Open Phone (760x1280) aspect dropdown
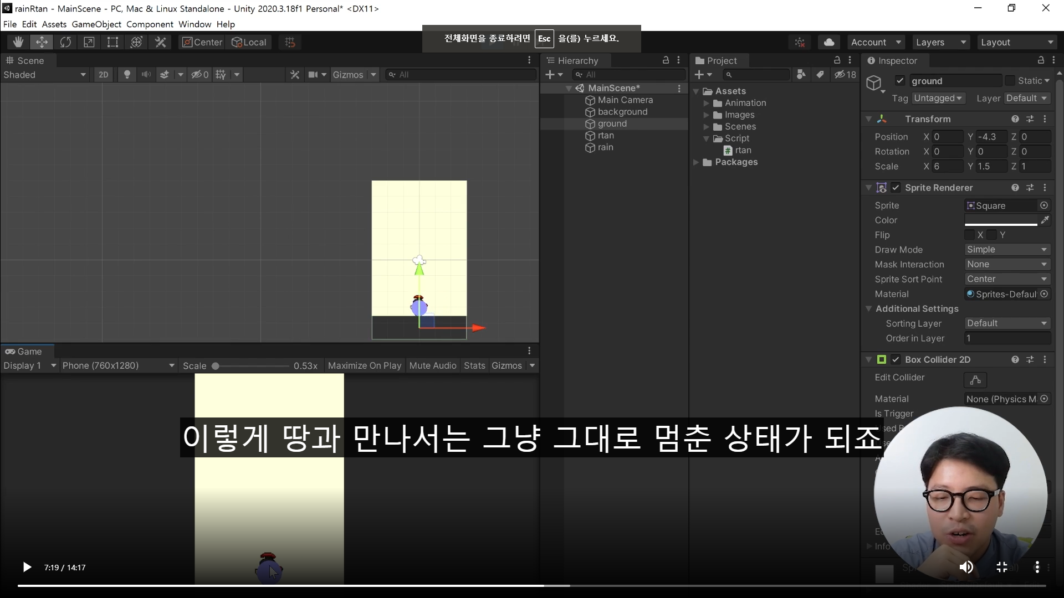Screen dimensions: 1064x598 (x=118, y=365)
